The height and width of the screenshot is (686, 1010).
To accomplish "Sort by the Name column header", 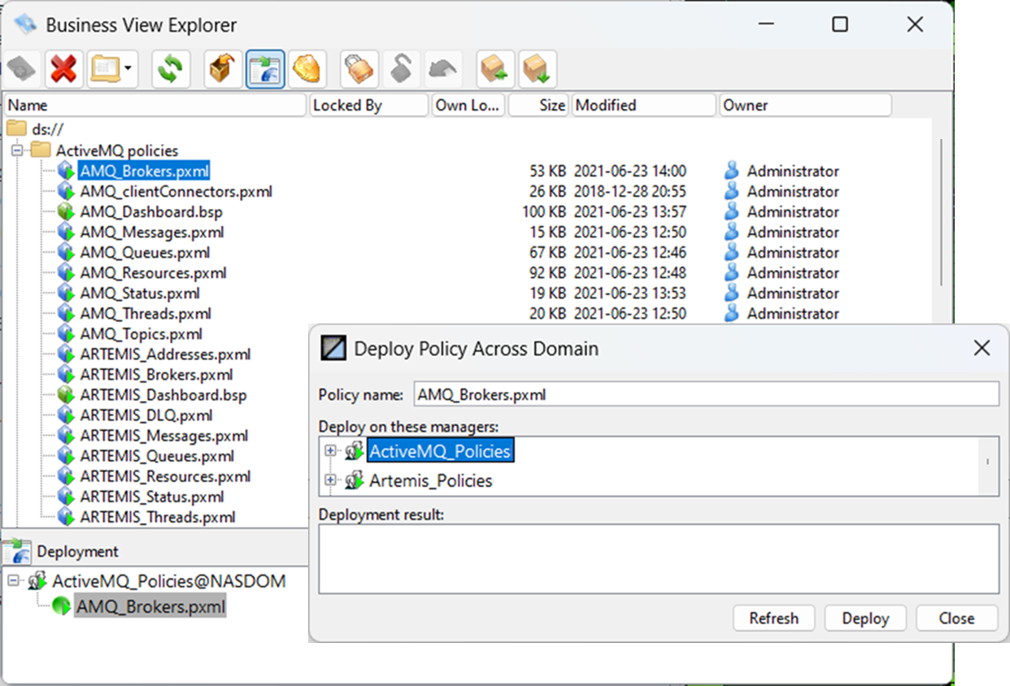I will (155, 105).
